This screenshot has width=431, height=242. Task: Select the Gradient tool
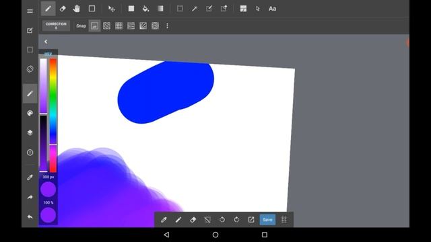coord(160,9)
